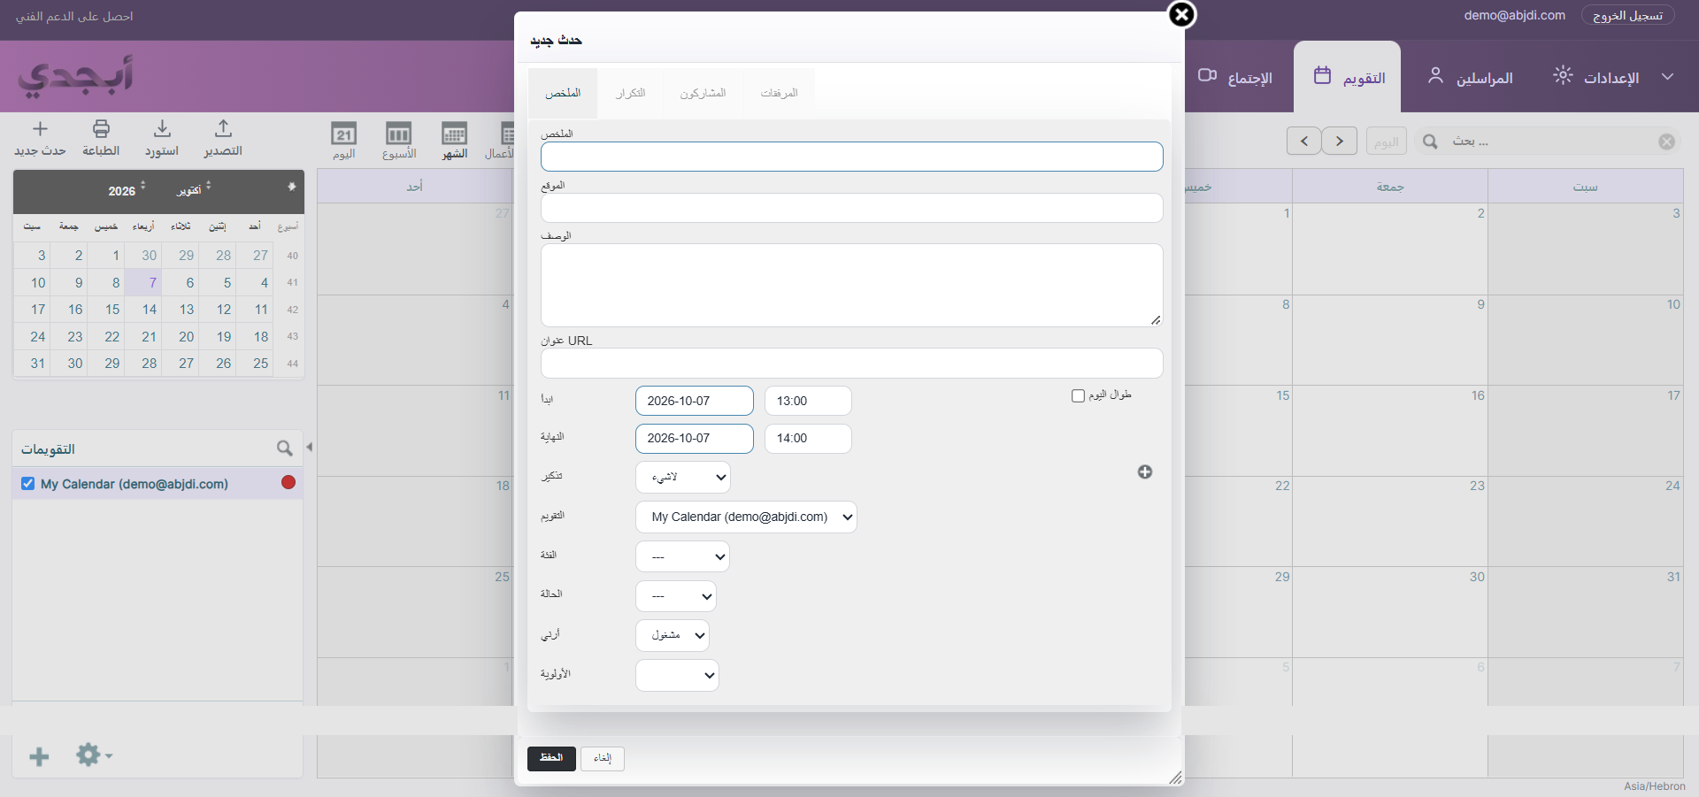Click the red My Calendar color dot
The image size is (1699, 797).
[288, 482]
